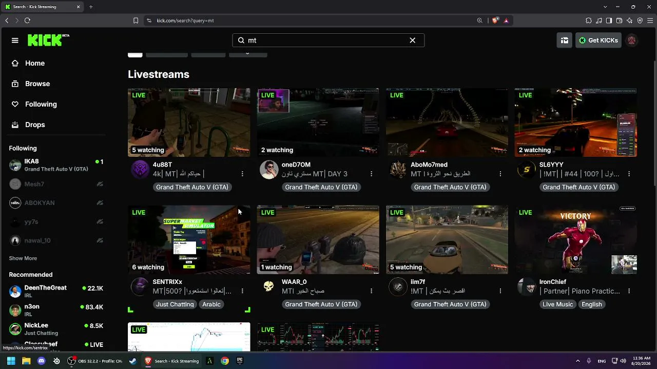Open a new browser tab
Image resolution: width=657 pixels, height=369 pixels.
91,7
